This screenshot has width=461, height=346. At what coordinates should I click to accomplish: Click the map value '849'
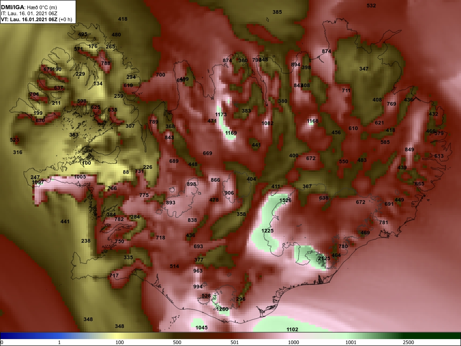(x=409, y=150)
